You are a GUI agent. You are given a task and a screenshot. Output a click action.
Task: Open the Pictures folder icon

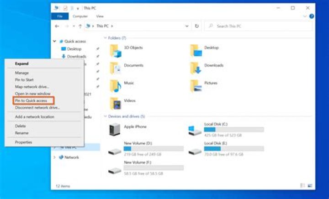coord(196,85)
